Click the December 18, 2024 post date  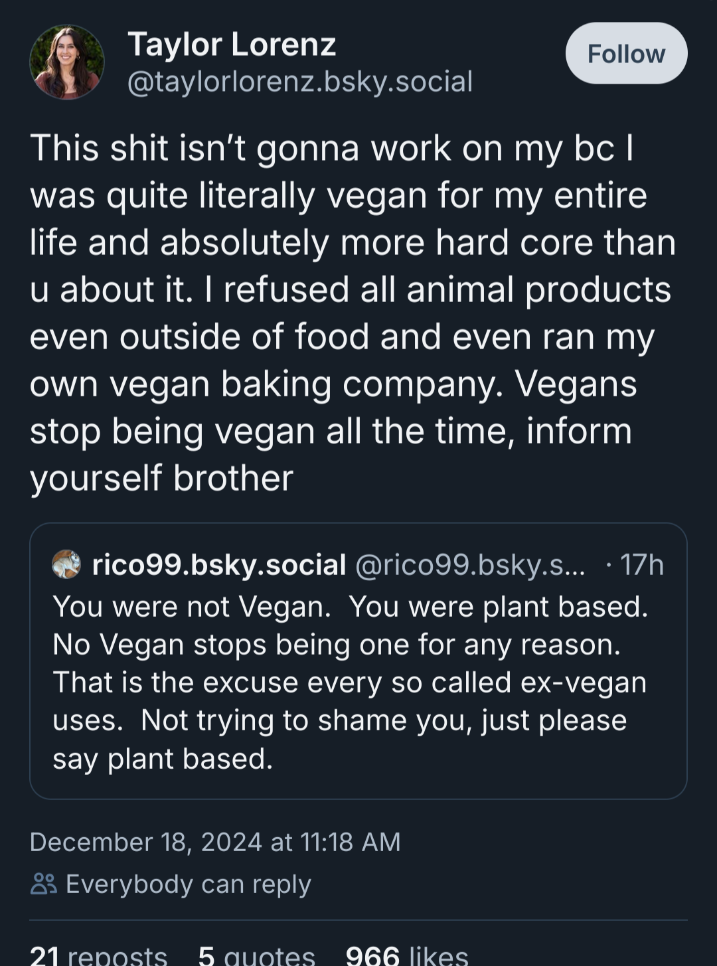point(215,842)
